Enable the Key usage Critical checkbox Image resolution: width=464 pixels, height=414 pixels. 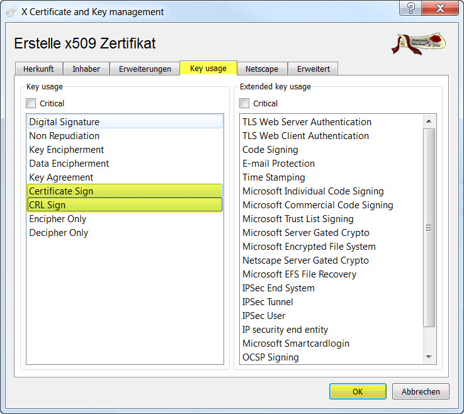31,103
